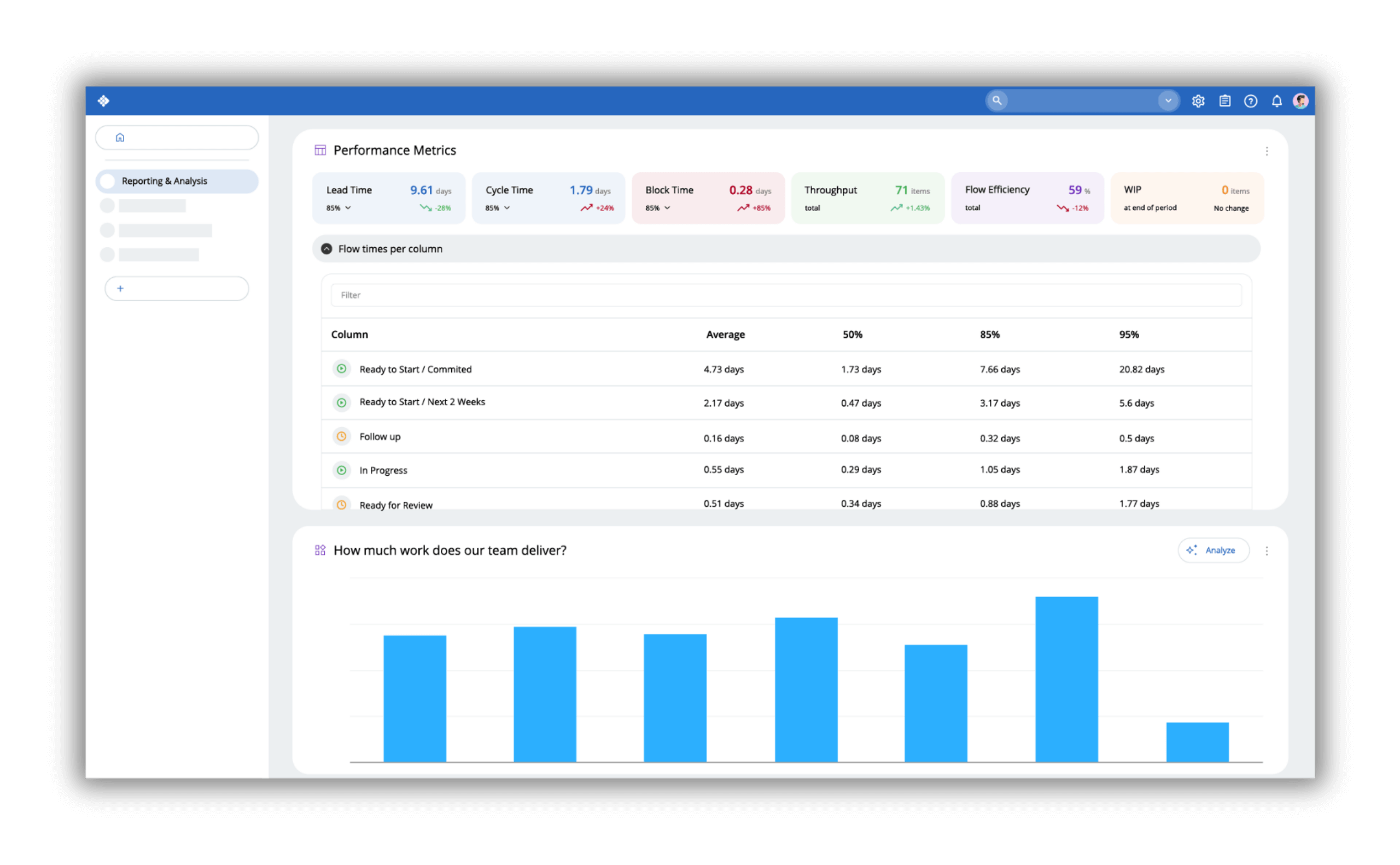The image size is (1400, 865).
Task: Click the settings gear icon
Action: tap(1198, 101)
